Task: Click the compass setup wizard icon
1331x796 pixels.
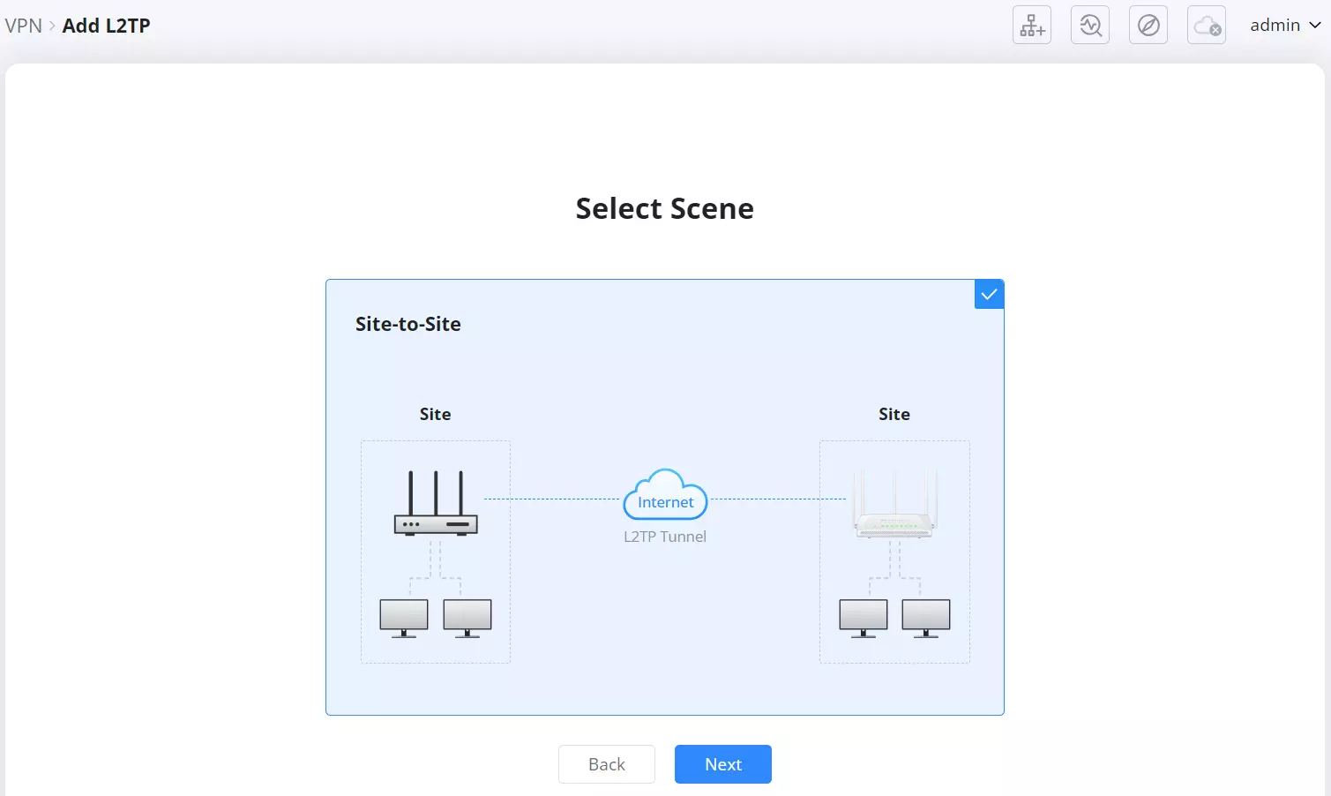Action: (1148, 26)
